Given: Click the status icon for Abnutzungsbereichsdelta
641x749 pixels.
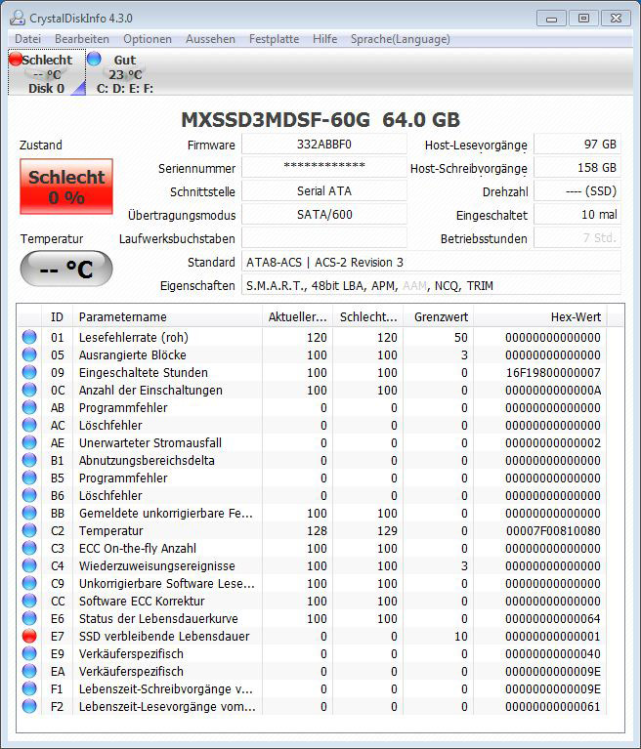Looking at the screenshot, I should pos(29,460).
